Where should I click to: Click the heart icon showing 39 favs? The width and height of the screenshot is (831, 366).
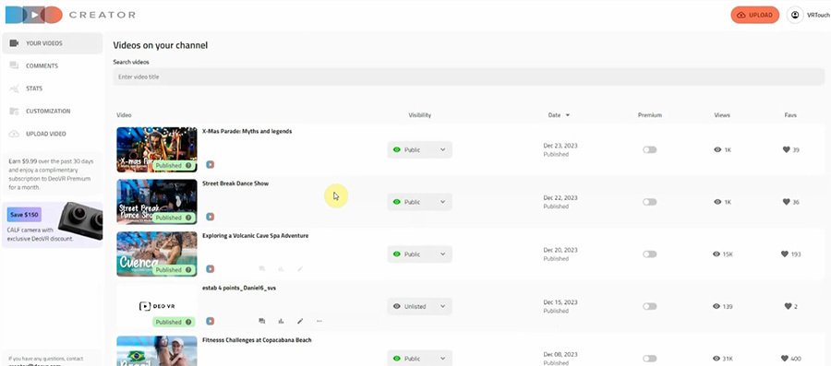click(787, 149)
